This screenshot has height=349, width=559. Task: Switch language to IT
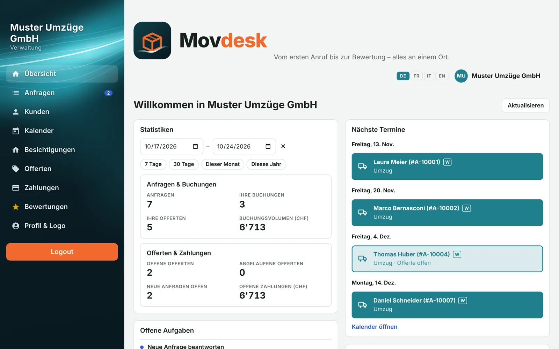coord(429,76)
